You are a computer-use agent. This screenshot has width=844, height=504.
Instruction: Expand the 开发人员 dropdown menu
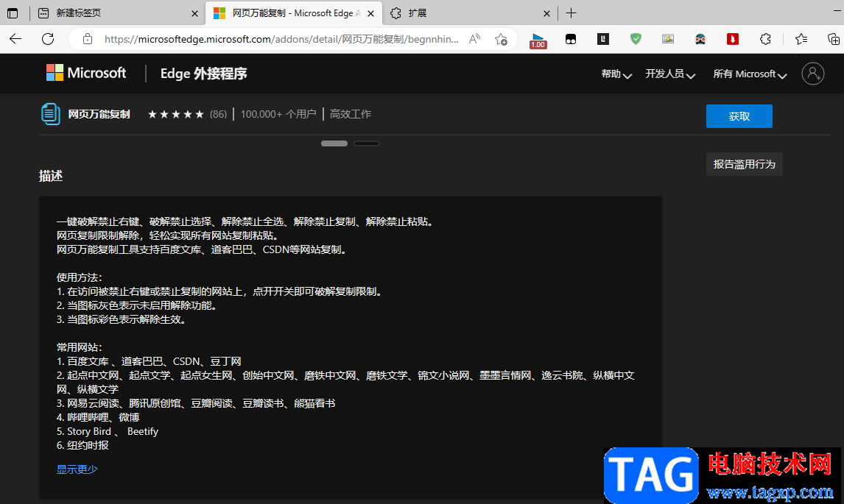[x=670, y=74]
